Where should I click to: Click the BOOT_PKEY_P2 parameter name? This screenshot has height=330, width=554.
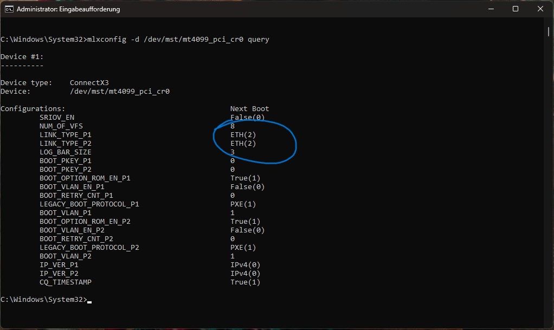pos(66,169)
